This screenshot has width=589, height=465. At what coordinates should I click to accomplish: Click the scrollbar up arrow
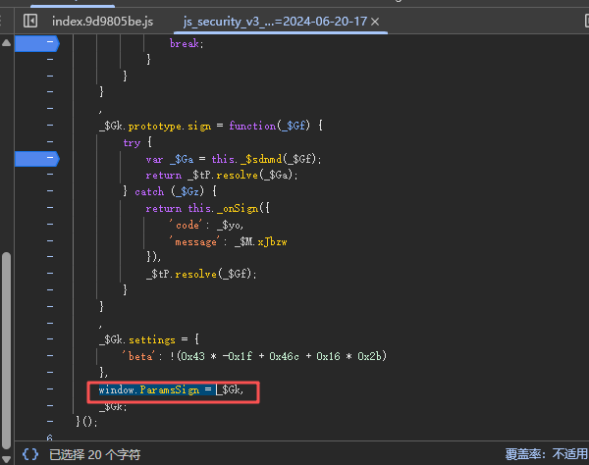[6, 43]
